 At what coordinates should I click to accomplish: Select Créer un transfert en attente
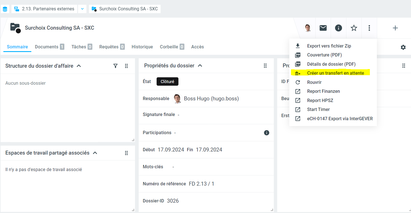(x=335, y=73)
